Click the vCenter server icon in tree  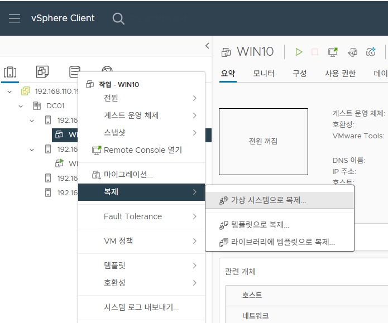(26, 91)
